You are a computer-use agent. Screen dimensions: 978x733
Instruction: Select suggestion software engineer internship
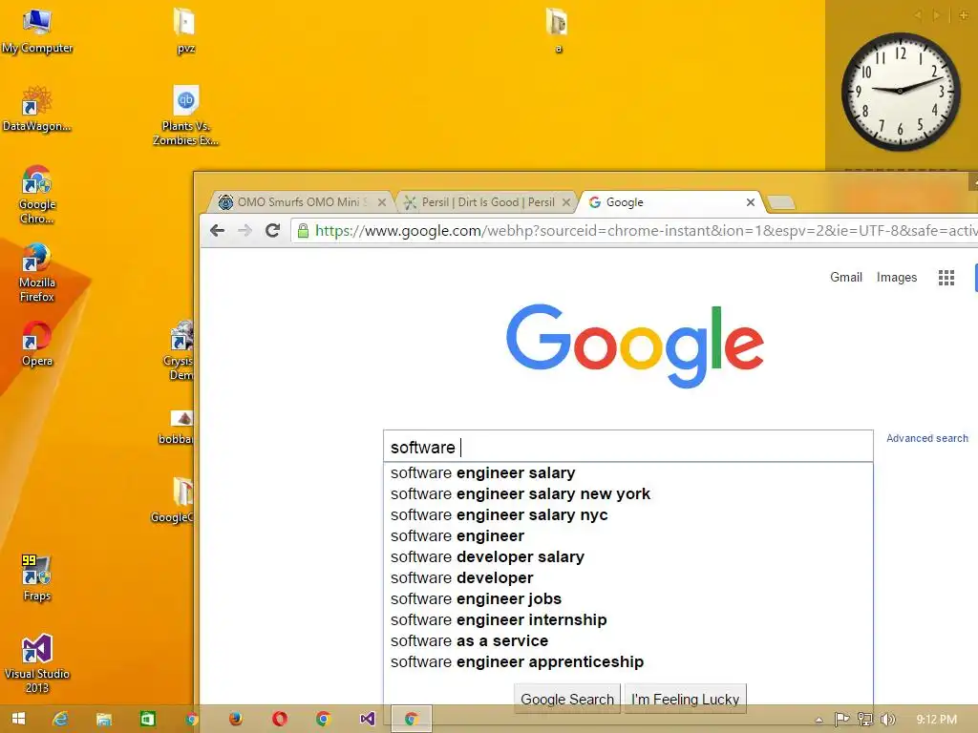click(x=628, y=620)
